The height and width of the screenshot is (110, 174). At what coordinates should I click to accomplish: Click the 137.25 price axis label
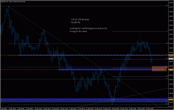pos(171,7)
